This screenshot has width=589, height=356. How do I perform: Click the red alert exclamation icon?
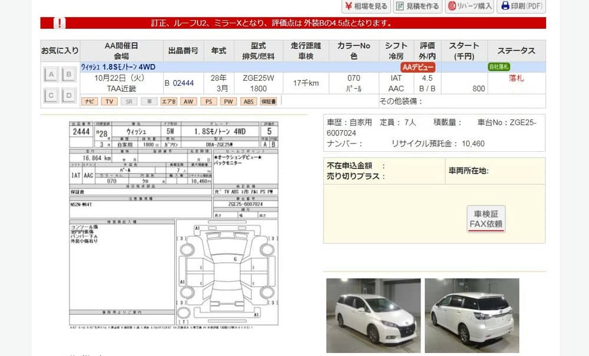[x=59, y=23]
